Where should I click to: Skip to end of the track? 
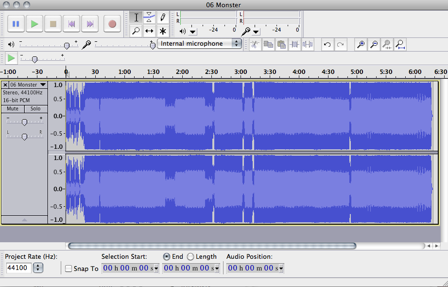tap(90, 24)
